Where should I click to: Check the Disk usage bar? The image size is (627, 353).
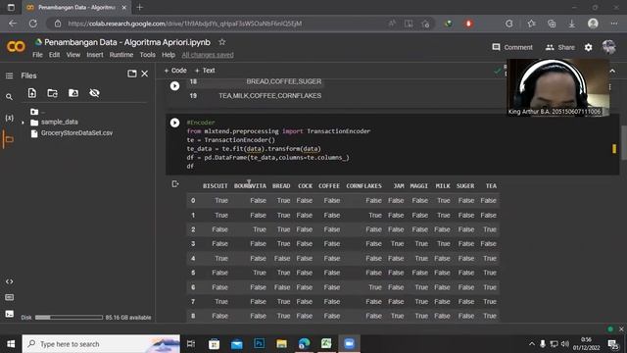tap(69, 318)
